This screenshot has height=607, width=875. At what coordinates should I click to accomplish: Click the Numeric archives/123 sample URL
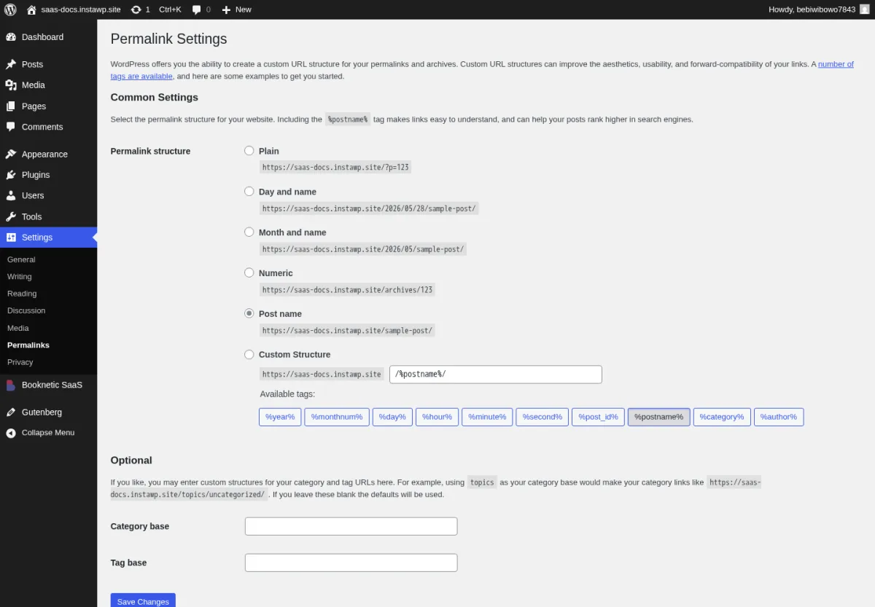(348, 290)
